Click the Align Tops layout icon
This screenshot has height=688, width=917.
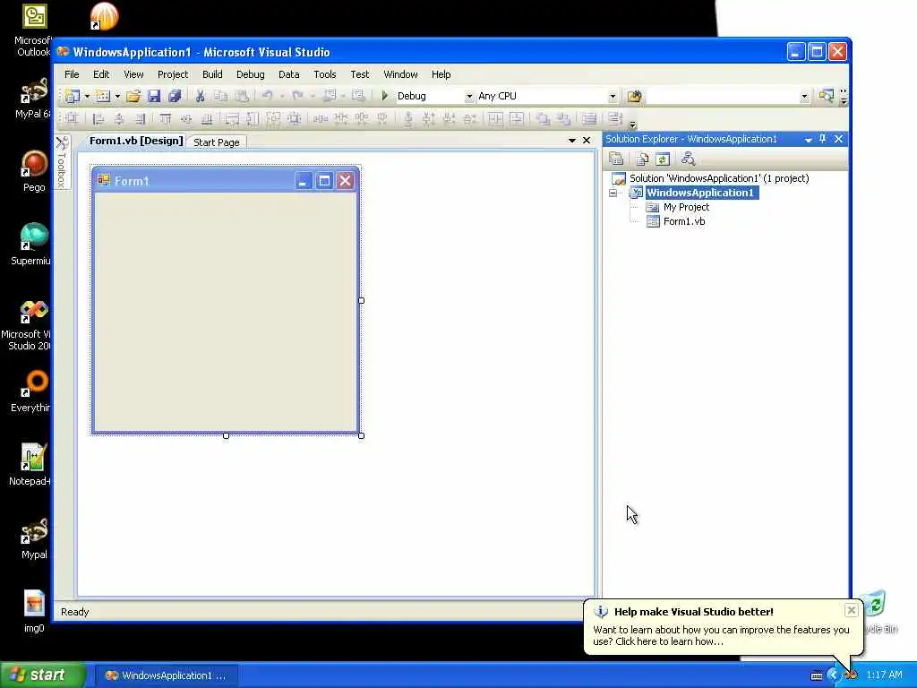pos(166,119)
